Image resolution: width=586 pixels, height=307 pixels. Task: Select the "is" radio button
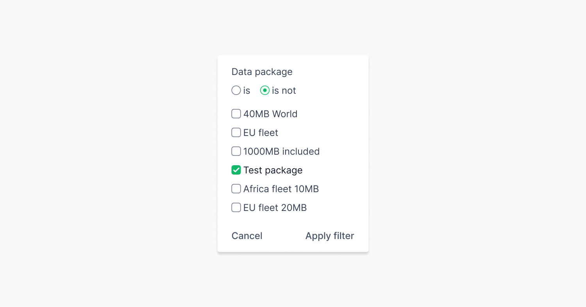(236, 90)
